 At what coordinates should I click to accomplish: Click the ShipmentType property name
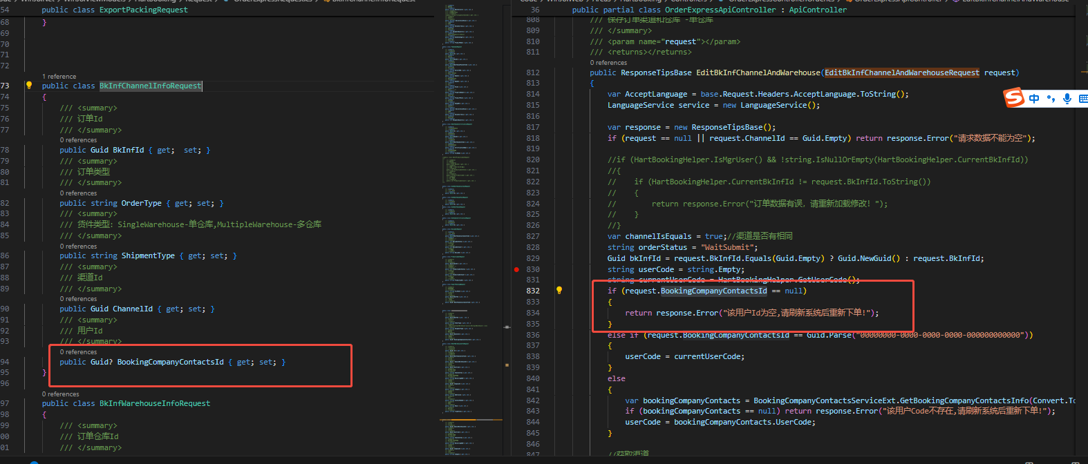coord(148,255)
